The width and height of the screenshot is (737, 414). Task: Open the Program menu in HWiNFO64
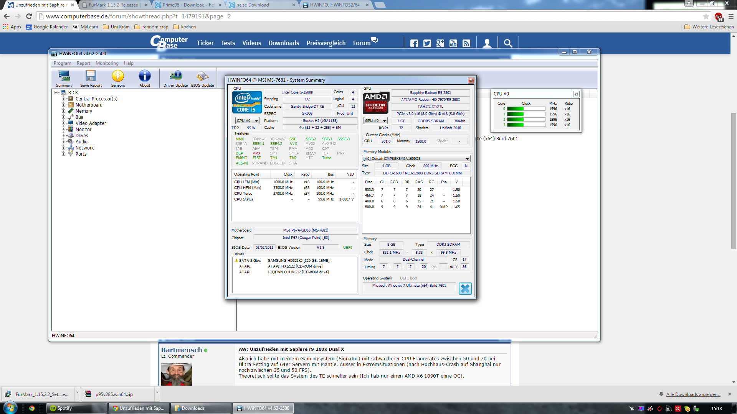[x=63, y=63]
